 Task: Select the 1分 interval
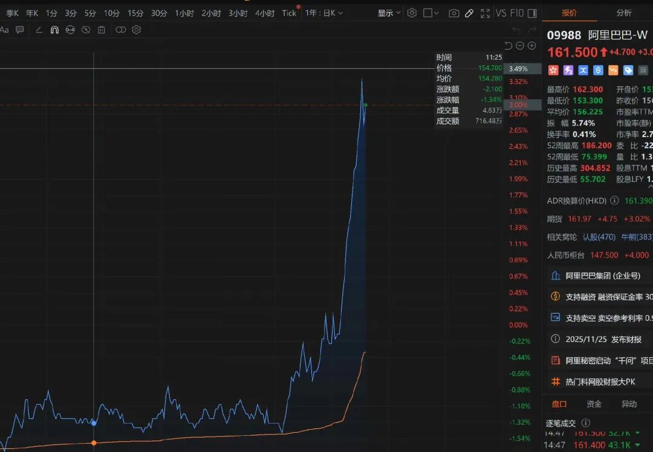point(51,13)
